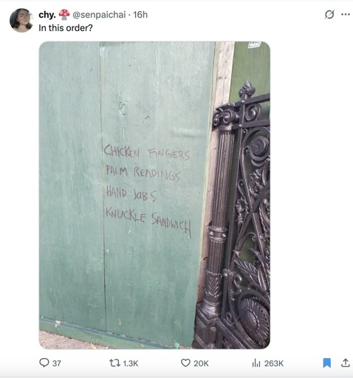
Task: Click the 263K views count
Action: tap(274, 363)
